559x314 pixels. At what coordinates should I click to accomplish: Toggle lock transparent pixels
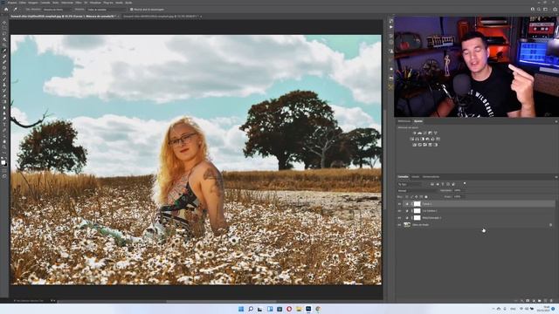[407, 196]
